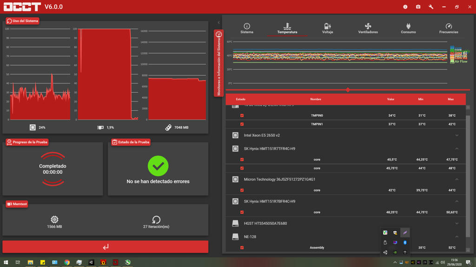Click the Memtest memory chip icon above 1566 MB

click(x=54, y=219)
